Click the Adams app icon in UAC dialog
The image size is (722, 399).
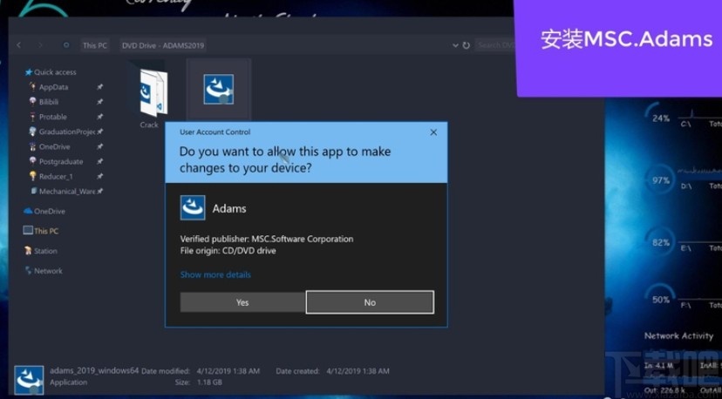pos(193,208)
